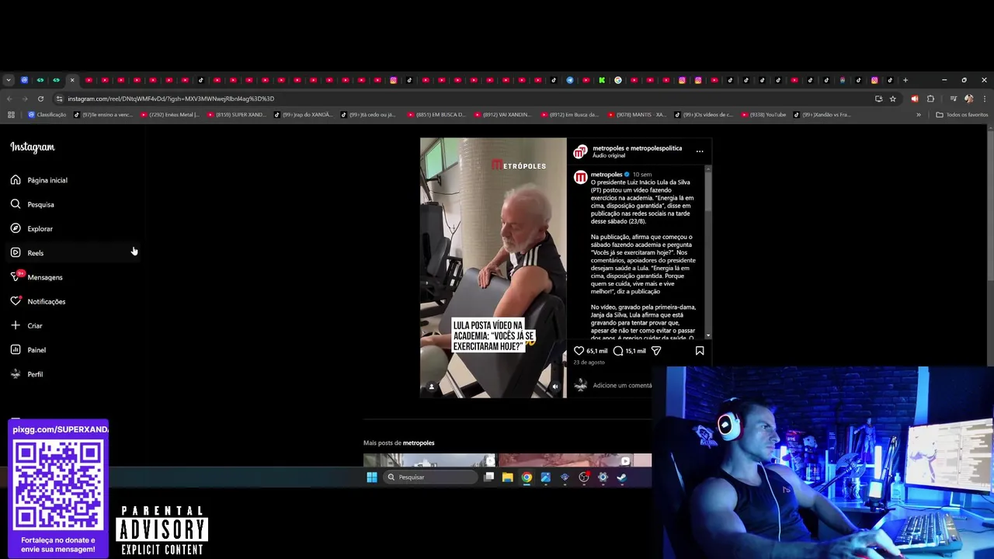Open MANTIS - XA bookmark
Image resolution: width=994 pixels, height=559 pixels.
tap(637, 115)
